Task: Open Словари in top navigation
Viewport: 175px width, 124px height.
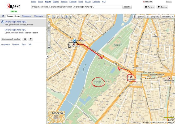Action: coord(73,2)
